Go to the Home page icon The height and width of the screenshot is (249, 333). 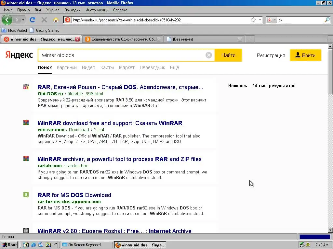(x=56, y=20)
